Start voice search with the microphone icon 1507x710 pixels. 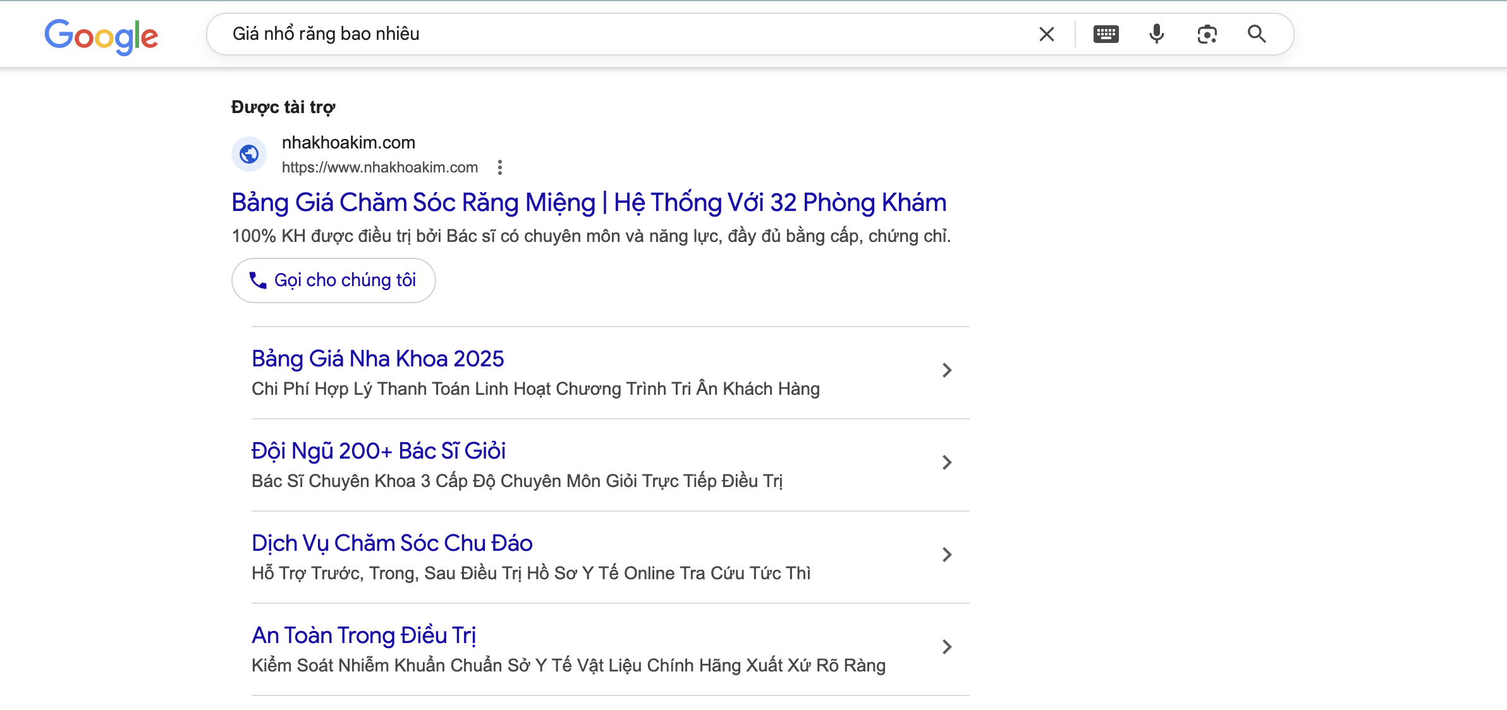tap(1157, 34)
